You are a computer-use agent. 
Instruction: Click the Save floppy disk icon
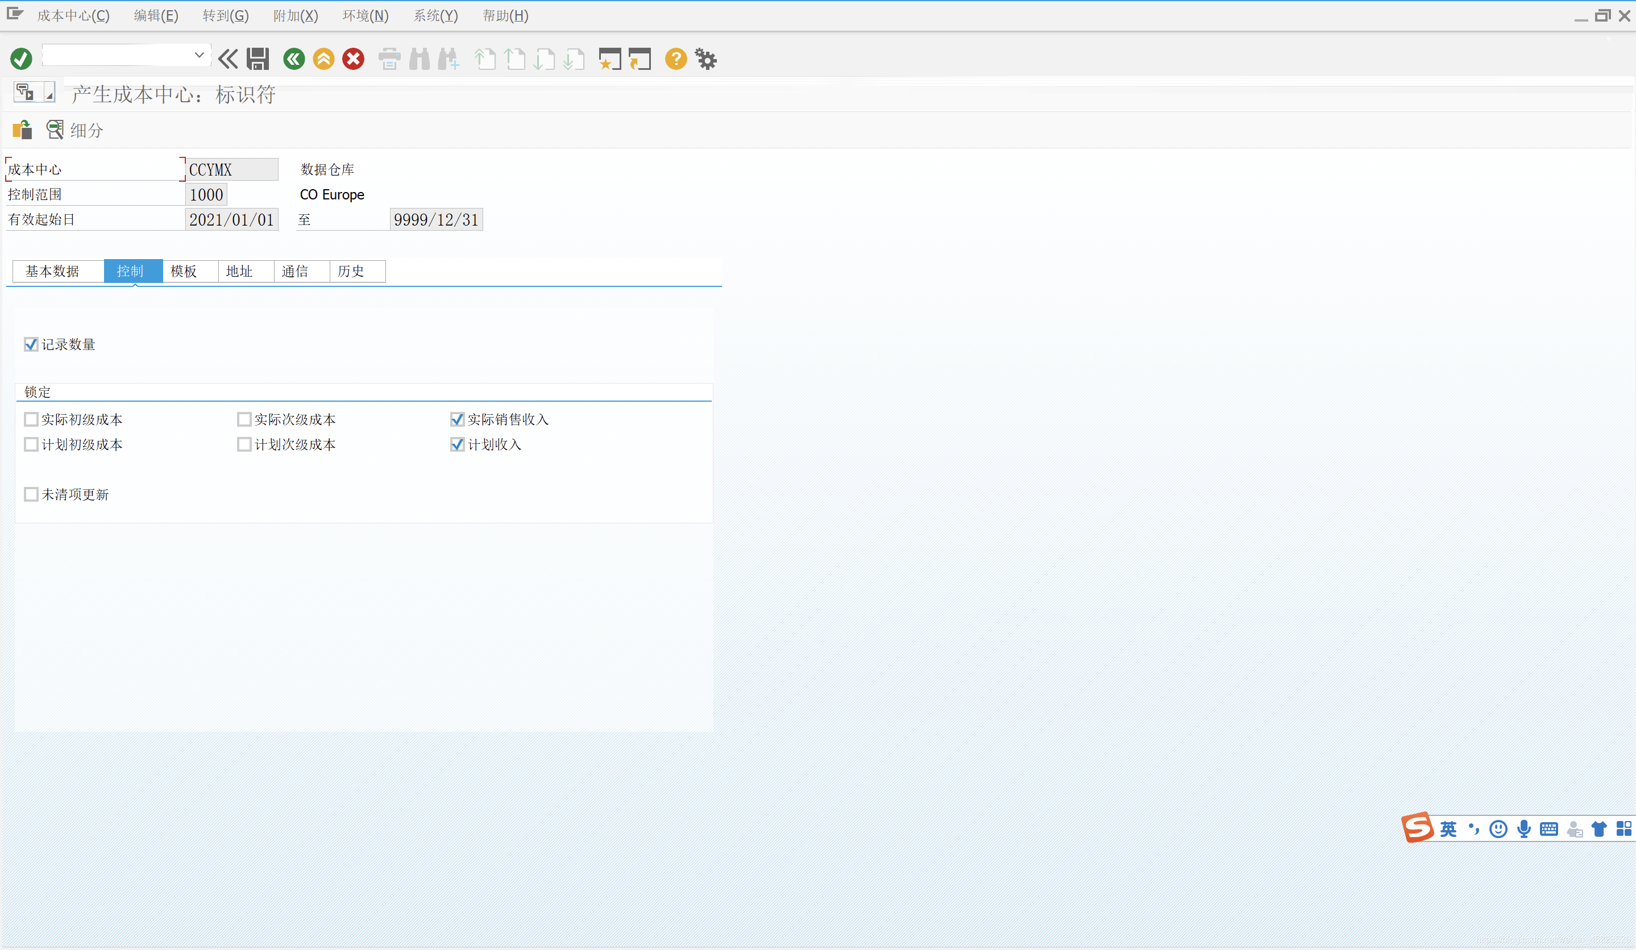coord(258,59)
